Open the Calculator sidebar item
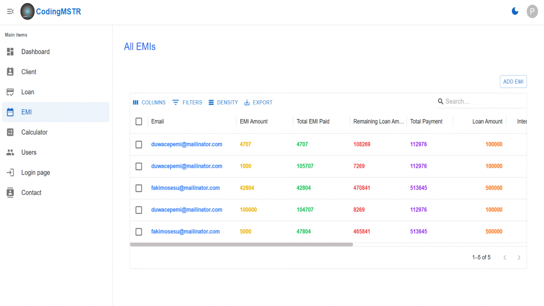This screenshot has height=306, width=544. point(56,132)
